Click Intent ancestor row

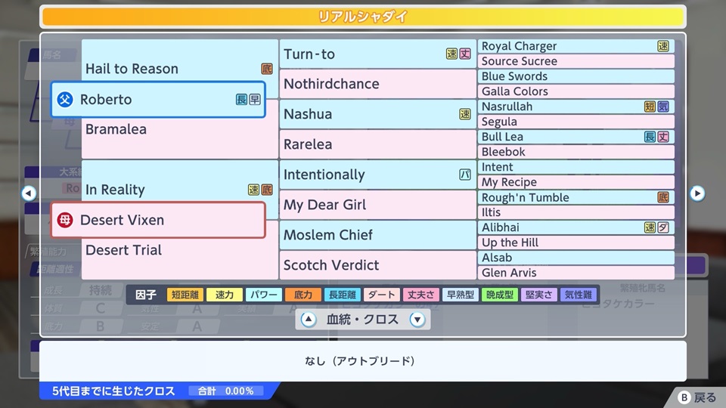click(x=576, y=167)
